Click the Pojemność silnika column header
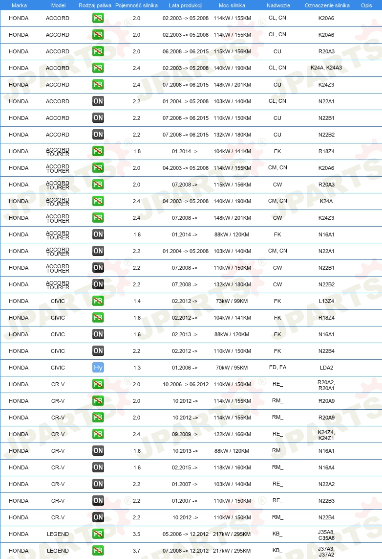Screen dimensions: 382x559 coord(137,5)
